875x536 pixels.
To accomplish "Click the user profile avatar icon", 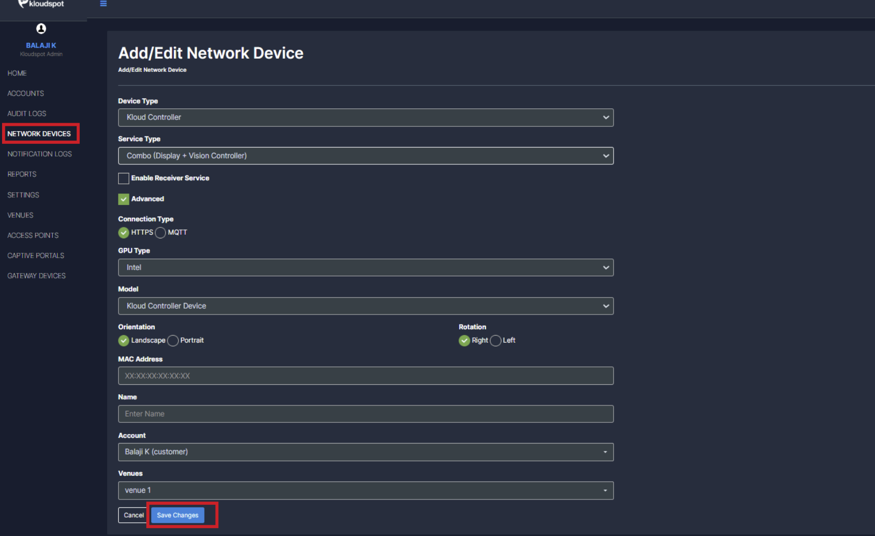I will coord(41,29).
